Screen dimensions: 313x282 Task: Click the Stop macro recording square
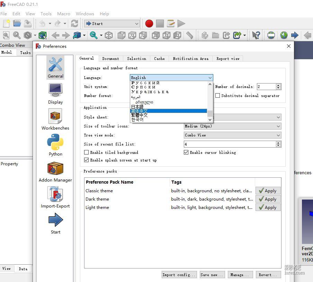(x=160, y=24)
